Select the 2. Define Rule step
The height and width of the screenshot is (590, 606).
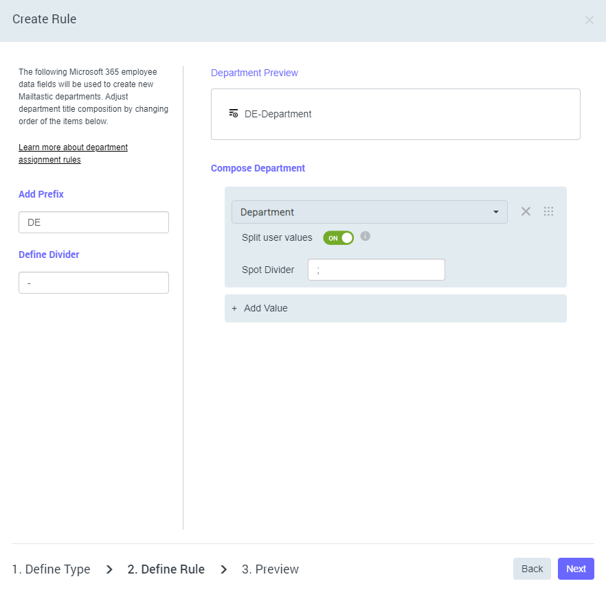point(166,569)
